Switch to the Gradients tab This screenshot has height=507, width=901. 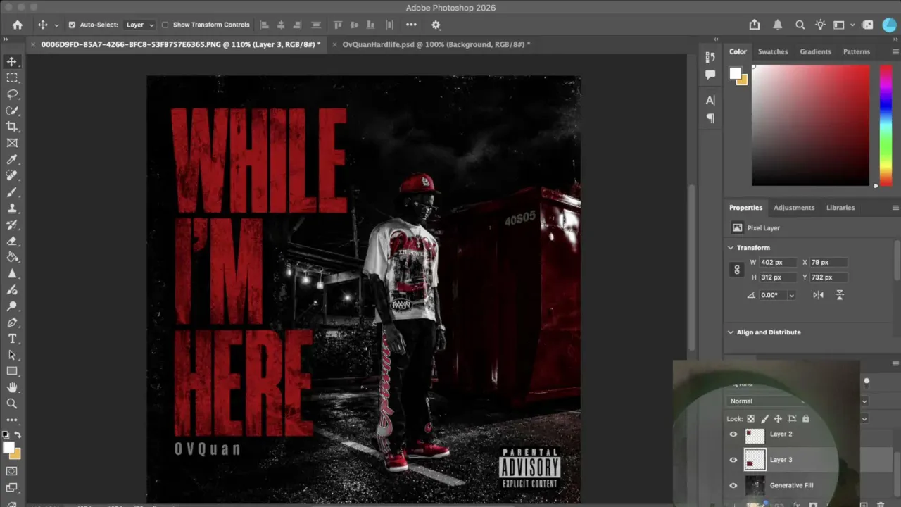[815, 51]
